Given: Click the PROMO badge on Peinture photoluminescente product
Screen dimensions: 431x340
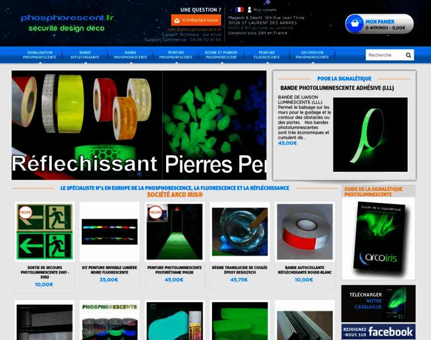Looking at the screenshot, I should pos(155,212).
